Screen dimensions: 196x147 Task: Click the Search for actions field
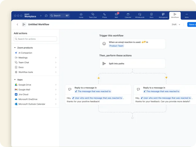pos(35,39)
